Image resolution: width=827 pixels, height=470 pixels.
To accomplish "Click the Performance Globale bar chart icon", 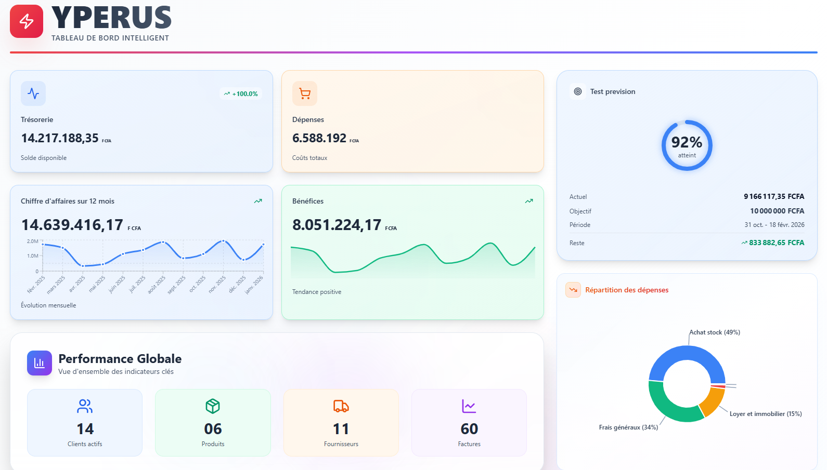I will (x=40, y=363).
